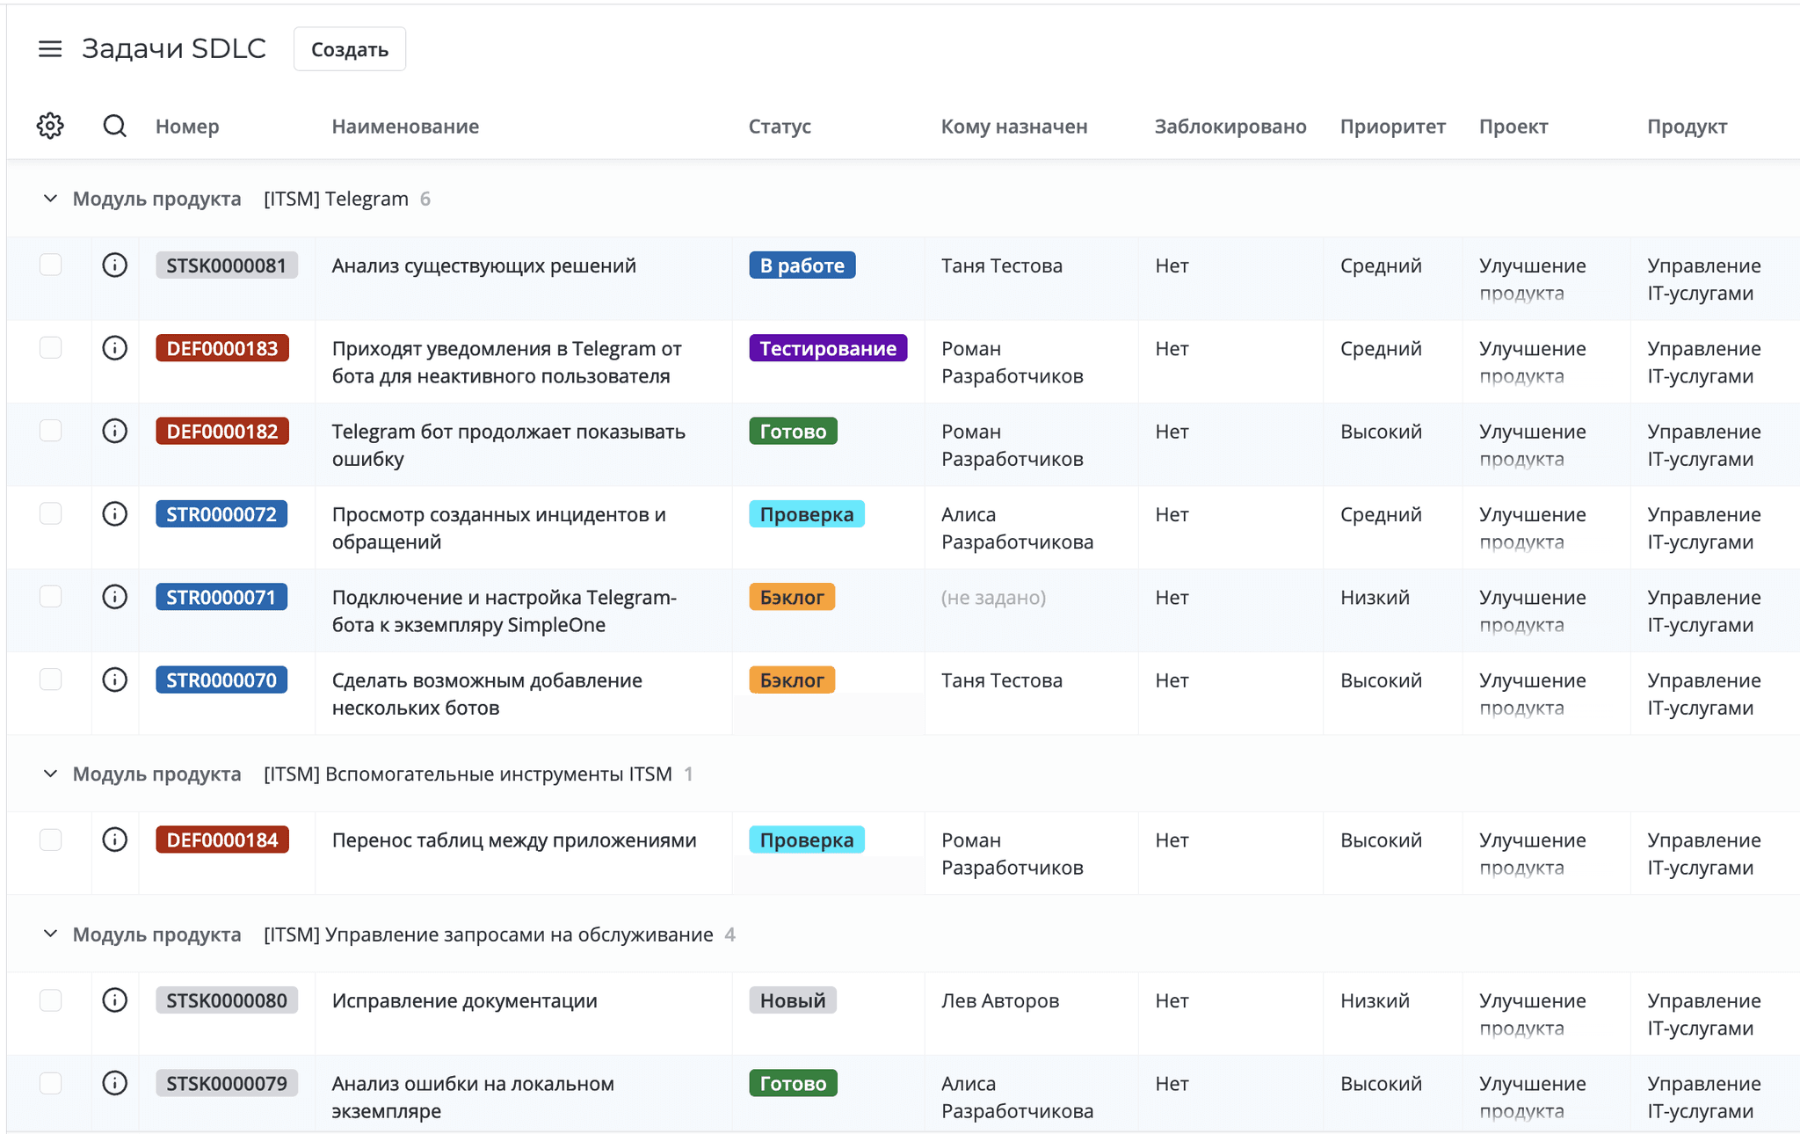Select checkbox for STR0000071 row
1800x1134 pixels.
pos(51,597)
